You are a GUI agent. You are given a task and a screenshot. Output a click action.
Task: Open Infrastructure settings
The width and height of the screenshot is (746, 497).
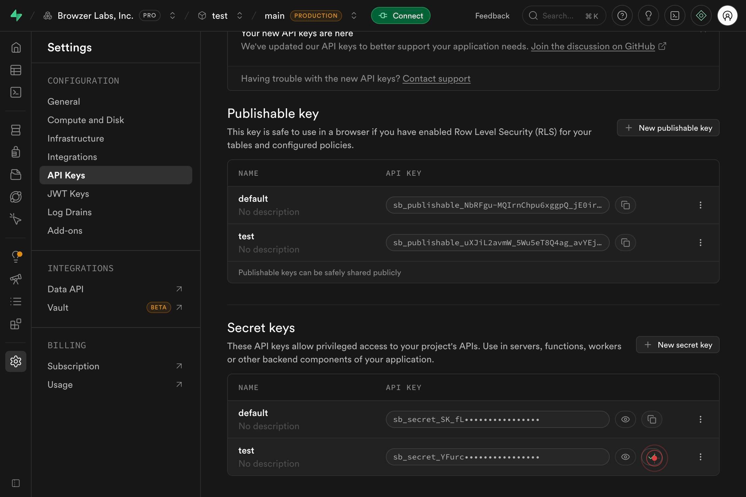(x=116, y=138)
